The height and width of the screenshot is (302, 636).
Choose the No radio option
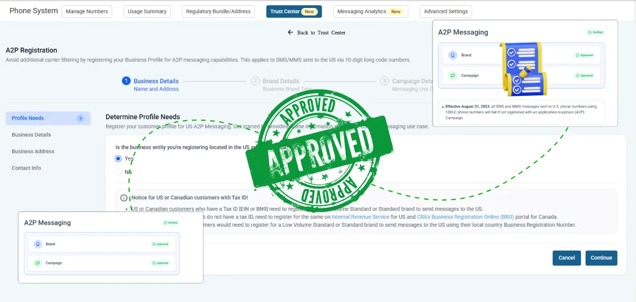[x=118, y=172]
